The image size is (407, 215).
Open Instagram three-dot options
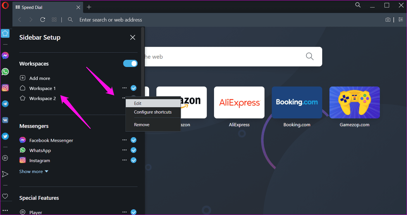(x=125, y=160)
